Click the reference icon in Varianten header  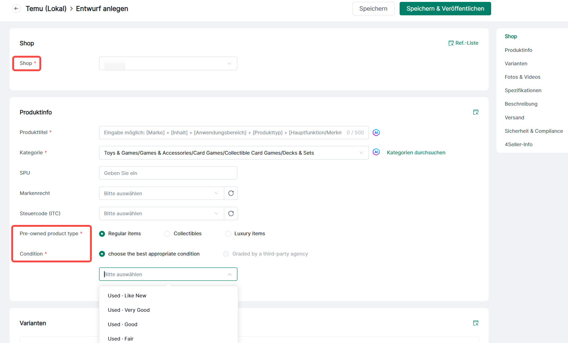point(476,323)
